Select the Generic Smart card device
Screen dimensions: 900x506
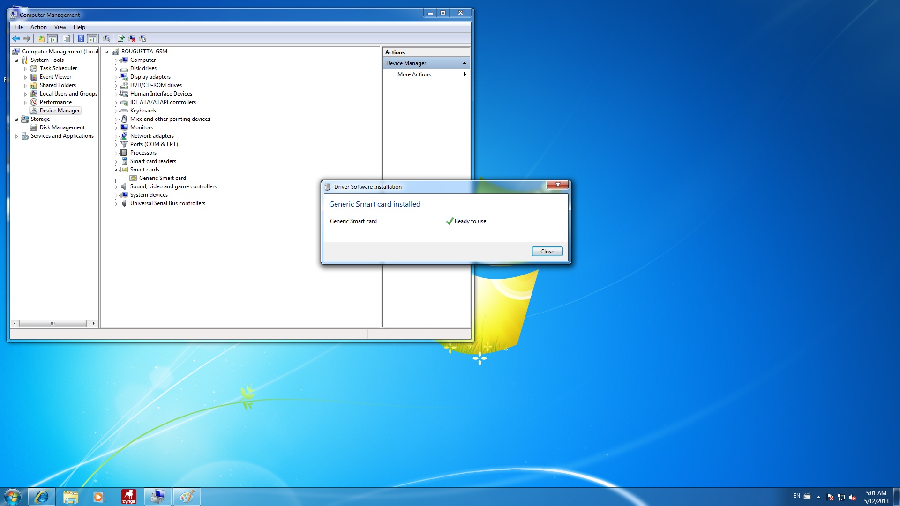tap(162, 178)
